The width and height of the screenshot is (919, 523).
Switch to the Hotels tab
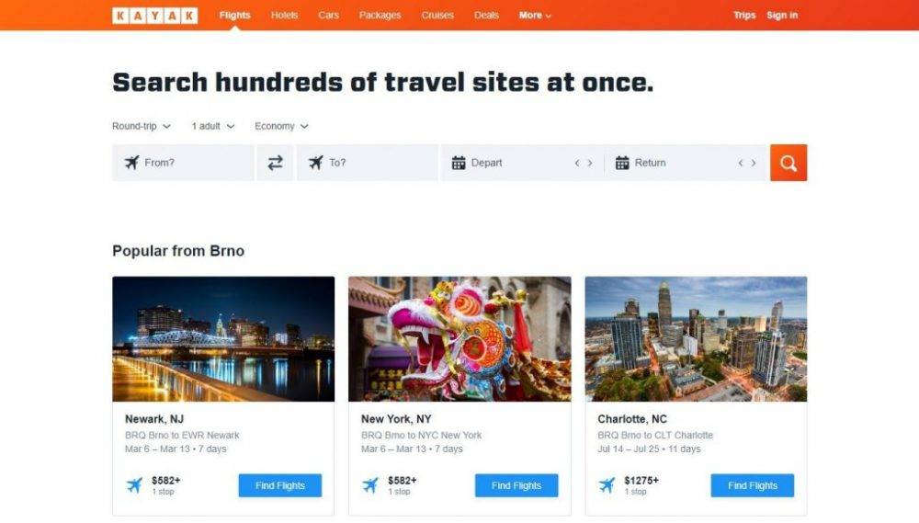(284, 16)
